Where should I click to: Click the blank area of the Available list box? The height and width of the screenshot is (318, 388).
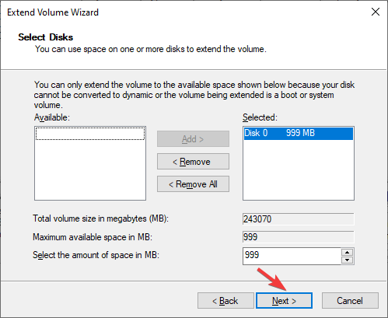90,169
